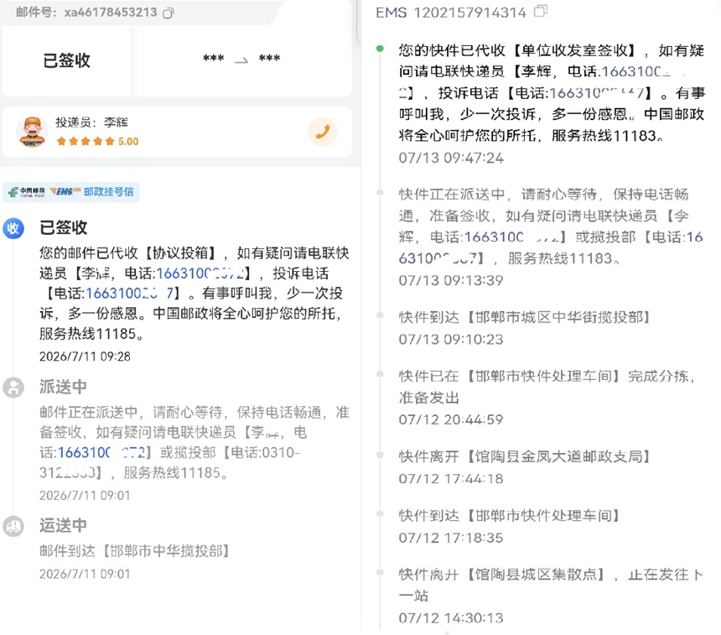Tap the green latest-status dot on EMS timeline
Viewport: 721px width, 635px height.
click(380, 49)
